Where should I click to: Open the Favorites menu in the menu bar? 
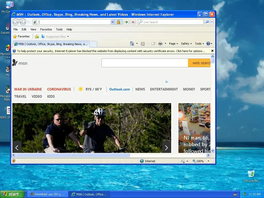(x=46, y=29)
